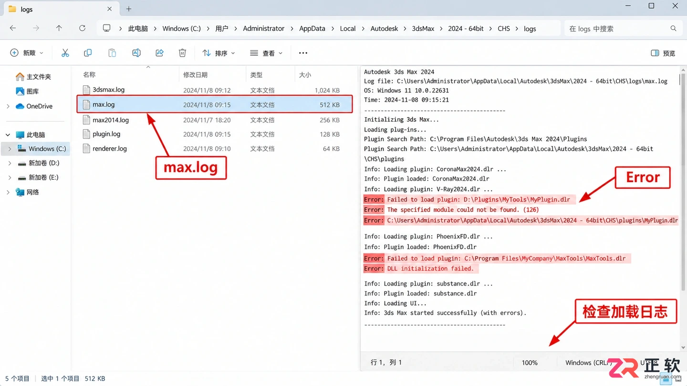Sort files by 名称 column header
687x386 pixels.
click(x=89, y=75)
